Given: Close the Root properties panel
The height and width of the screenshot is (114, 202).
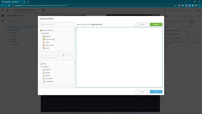Looking at the screenshot, I should [x=199, y=16].
